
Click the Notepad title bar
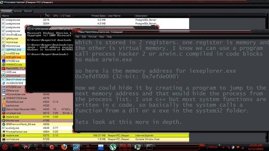coord(171,32)
